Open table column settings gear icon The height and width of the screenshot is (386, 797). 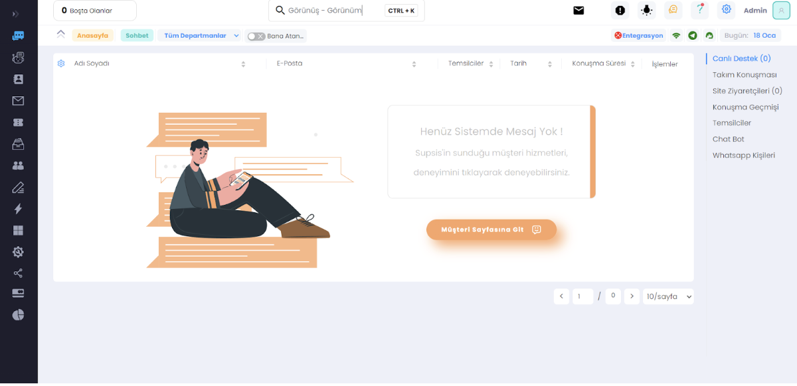coord(61,64)
